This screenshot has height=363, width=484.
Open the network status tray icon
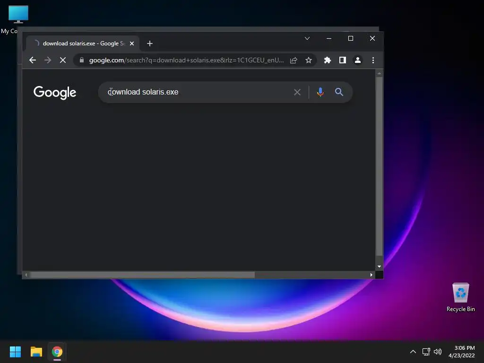click(426, 352)
